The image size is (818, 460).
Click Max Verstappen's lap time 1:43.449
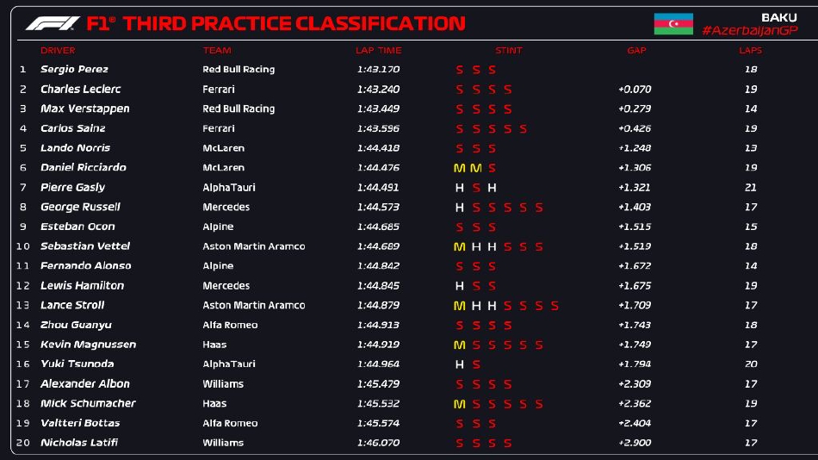(378, 109)
